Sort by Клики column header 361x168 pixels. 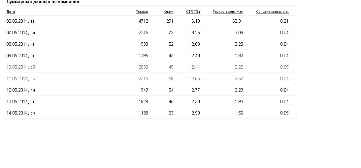(168, 12)
